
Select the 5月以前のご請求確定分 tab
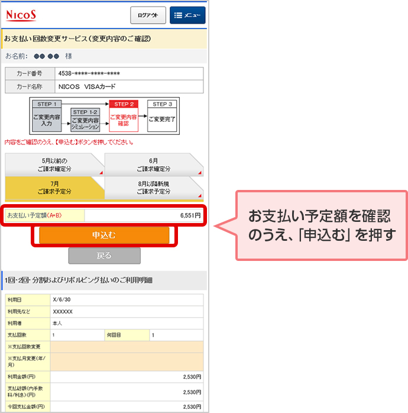click(54, 164)
